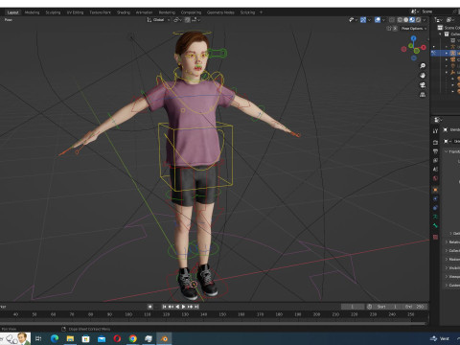Screen dimensions: 460x345
Task: Click the pivot point icon in header
Action: (x=176, y=20)
